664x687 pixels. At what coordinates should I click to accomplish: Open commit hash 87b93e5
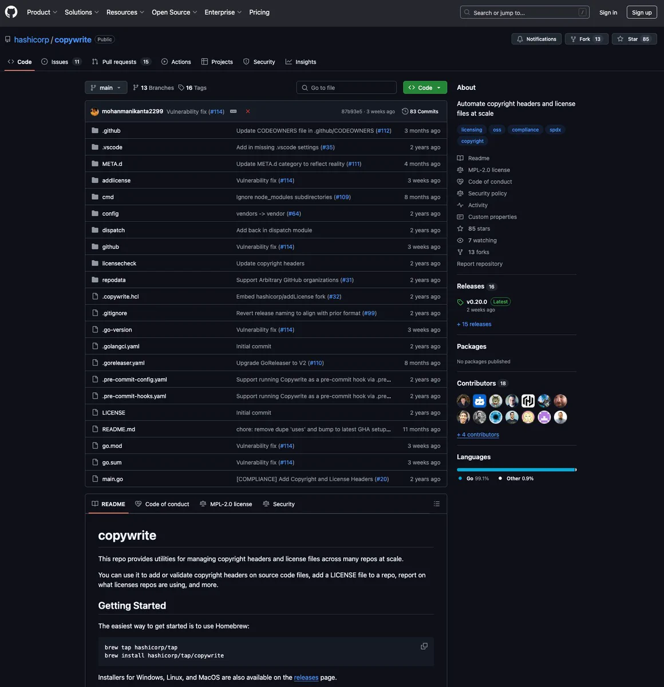(x=352, y=112)
